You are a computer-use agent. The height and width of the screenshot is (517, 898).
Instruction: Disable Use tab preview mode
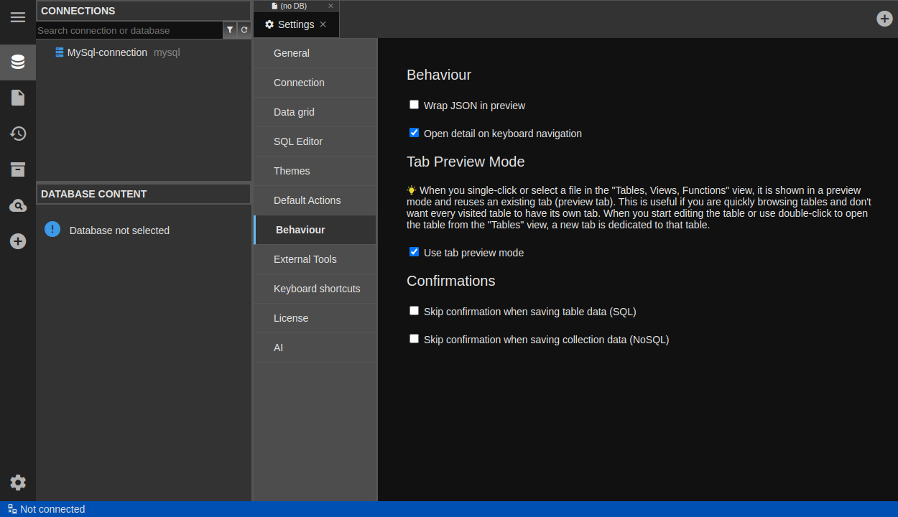coord(414,252)
